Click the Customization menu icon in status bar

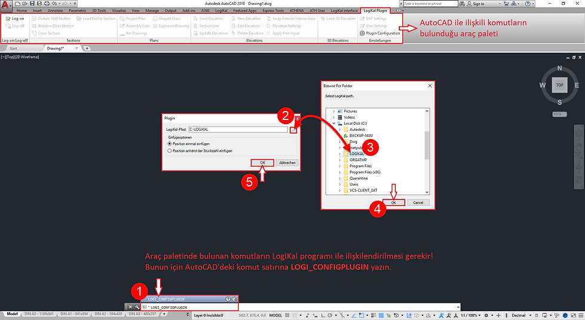(581, 316)
